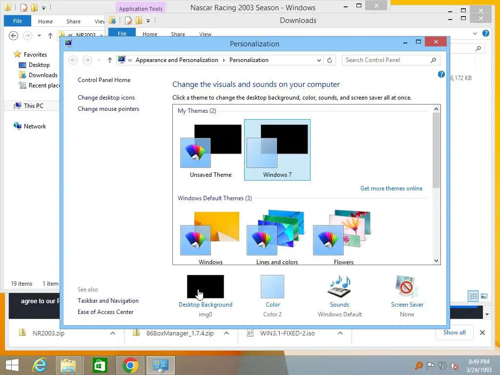This screenshot has width=500, height=375.
Task: Open the Sounds settings icon
Action: point(339,286)
